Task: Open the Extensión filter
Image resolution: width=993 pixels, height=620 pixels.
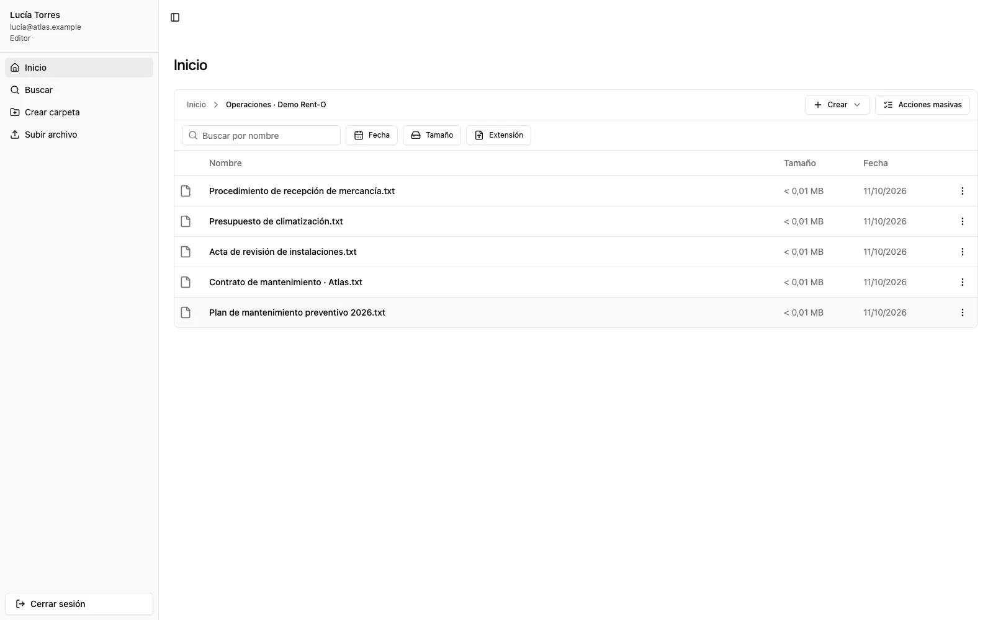Action: point(498,135)
